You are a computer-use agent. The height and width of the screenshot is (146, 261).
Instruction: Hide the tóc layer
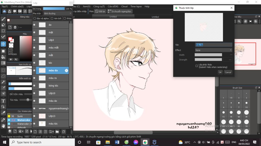coord(34,63)
